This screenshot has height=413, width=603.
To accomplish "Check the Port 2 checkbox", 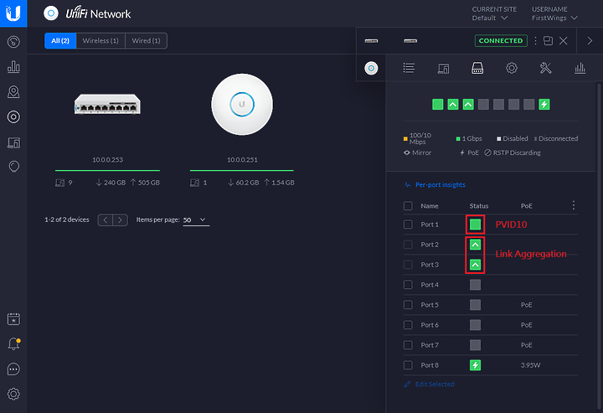I will (408, 245).
